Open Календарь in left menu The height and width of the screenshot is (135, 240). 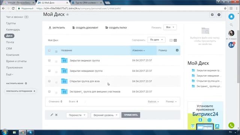click(13, 30)
